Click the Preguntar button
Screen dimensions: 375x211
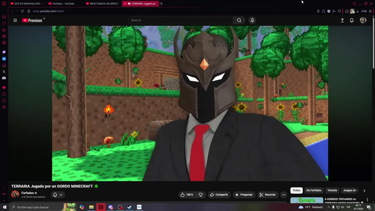tap(244, 195)
